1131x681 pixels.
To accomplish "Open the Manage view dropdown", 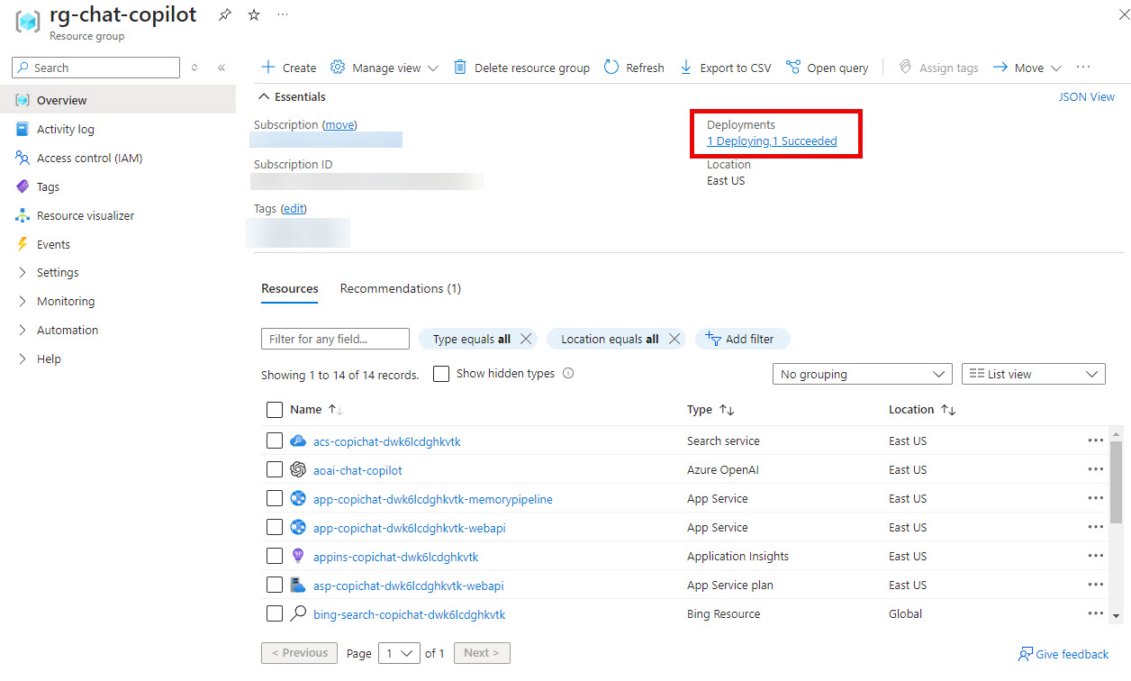I will [x=385, y=68].
